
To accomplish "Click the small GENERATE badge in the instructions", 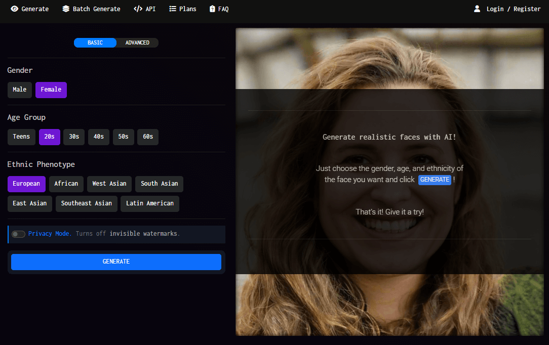I will pos(435,180).
